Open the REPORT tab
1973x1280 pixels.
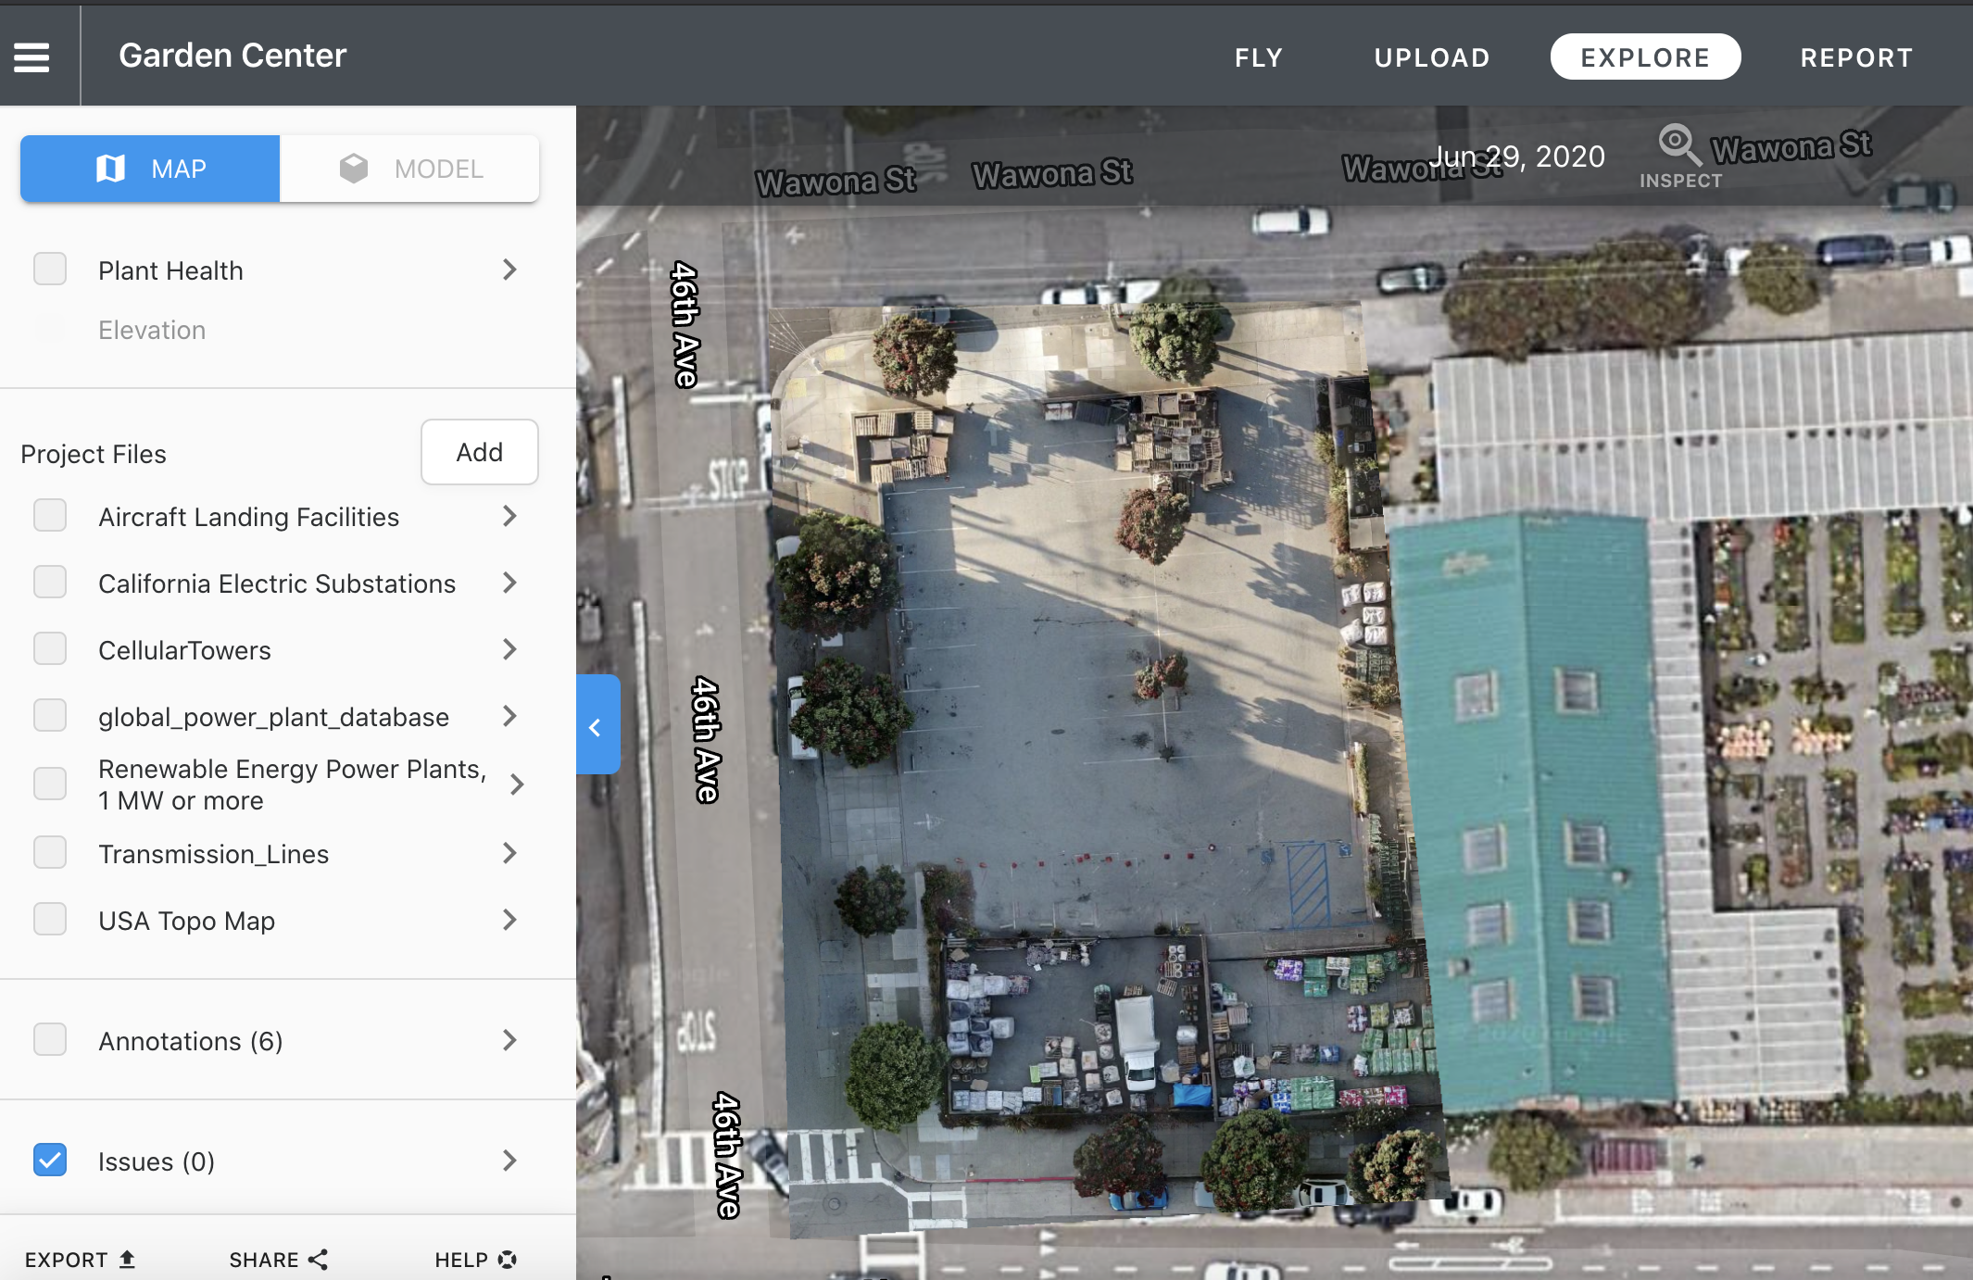tap(1856, 57)
